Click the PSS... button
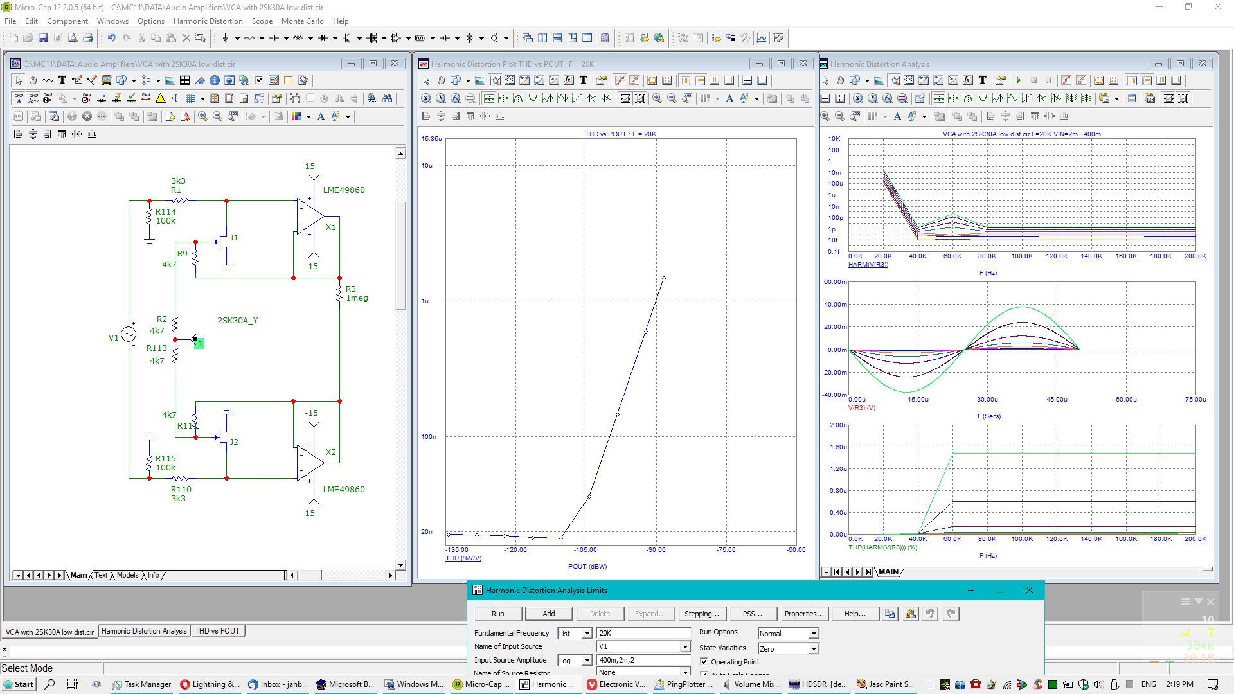This screenshot has width=1234, height=694. tap(753, 614)
